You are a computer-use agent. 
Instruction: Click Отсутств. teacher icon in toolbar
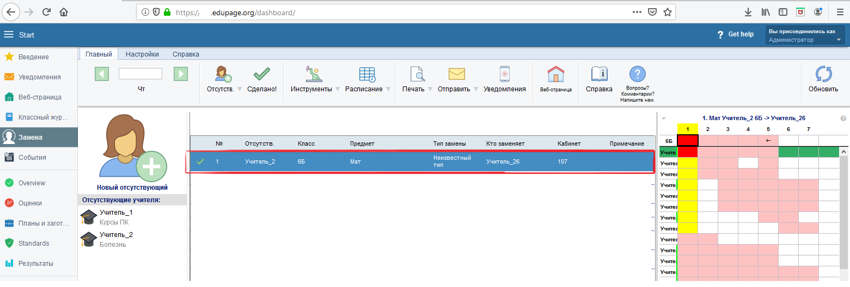(x=223, y=74)
